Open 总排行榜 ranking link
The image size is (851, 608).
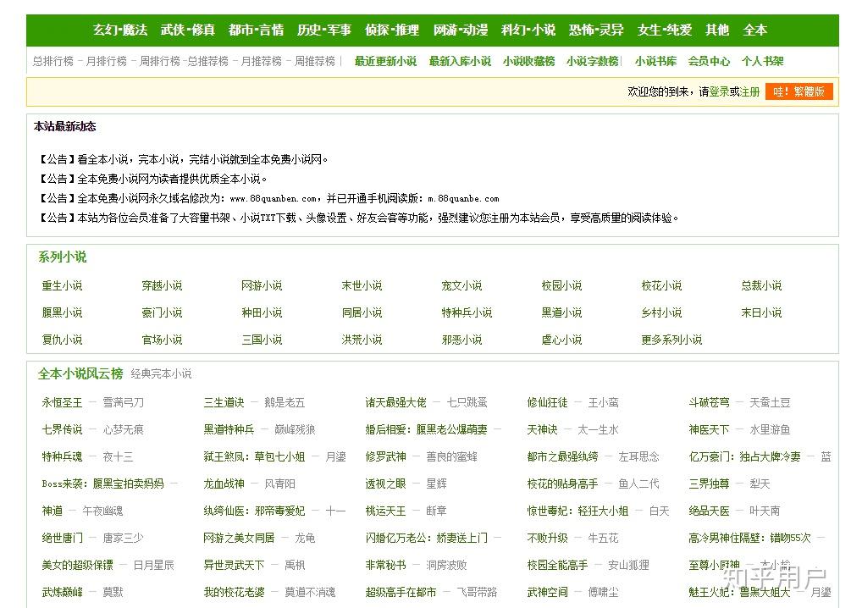pos(53,61)
